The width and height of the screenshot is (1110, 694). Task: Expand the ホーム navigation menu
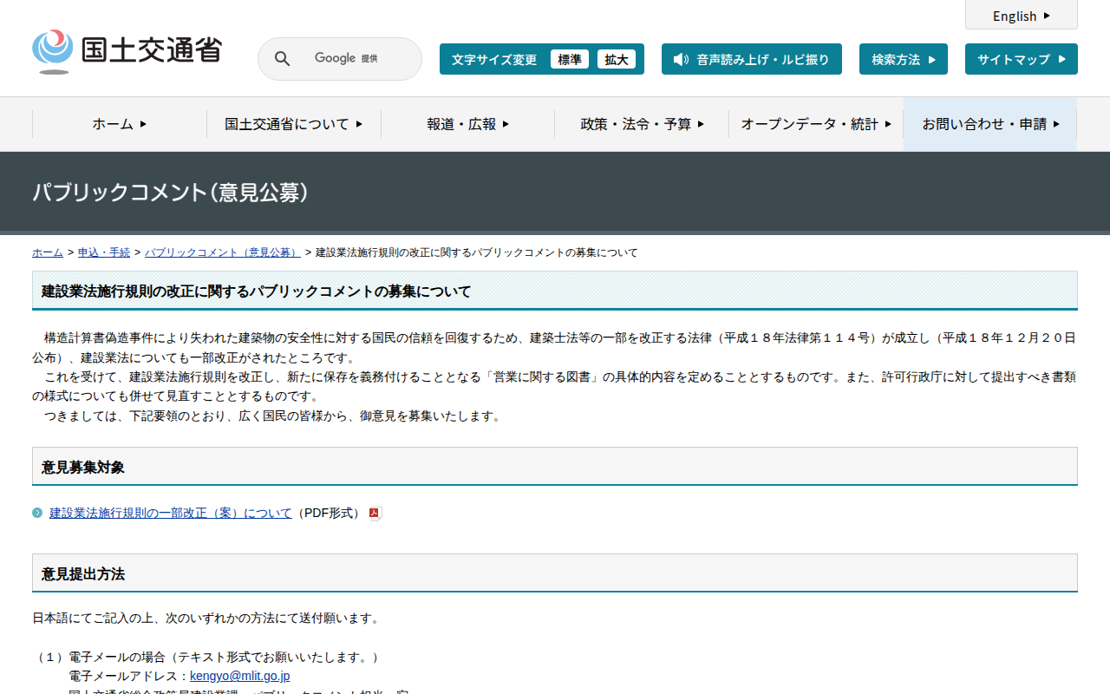click(120, 124)
